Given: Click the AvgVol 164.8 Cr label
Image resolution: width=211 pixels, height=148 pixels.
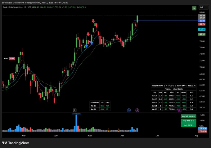Looking at the screenshot, I should [188, 116].
